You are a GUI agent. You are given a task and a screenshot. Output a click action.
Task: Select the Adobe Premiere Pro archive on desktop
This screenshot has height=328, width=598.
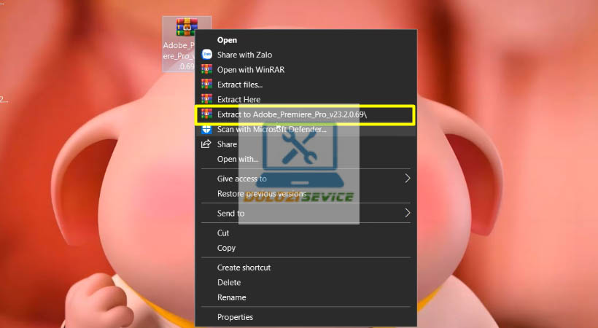[x=187, y=44]
